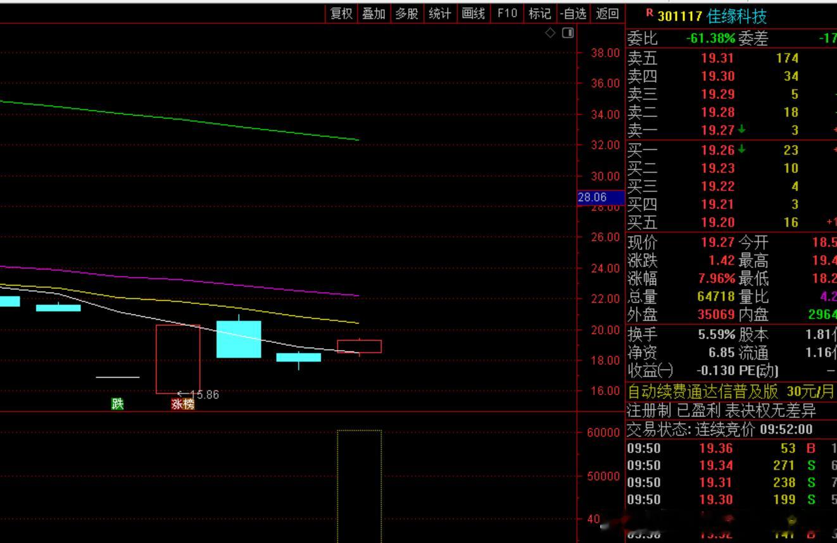Image resolution: width=837 pixels, height=543 pixels.
Task: Select the 卖五 price 19.31
Action: (717, 58)
